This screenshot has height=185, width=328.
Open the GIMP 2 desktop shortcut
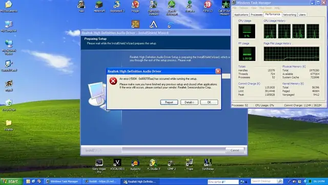click(172, 165)
